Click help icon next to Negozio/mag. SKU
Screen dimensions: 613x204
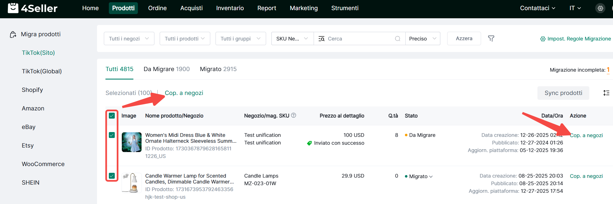[294, 115]
